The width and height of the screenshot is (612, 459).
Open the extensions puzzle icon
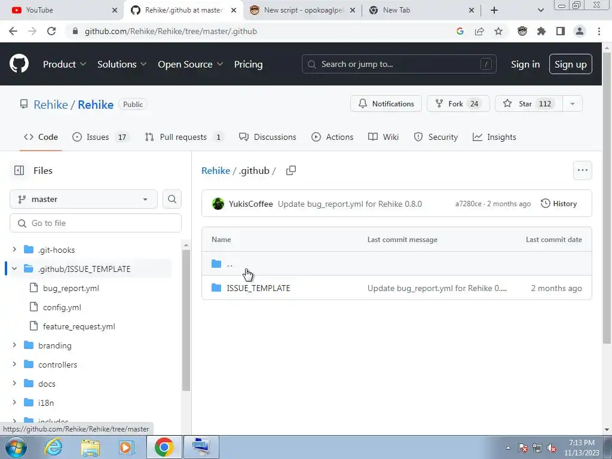click(x=541, y=31)
